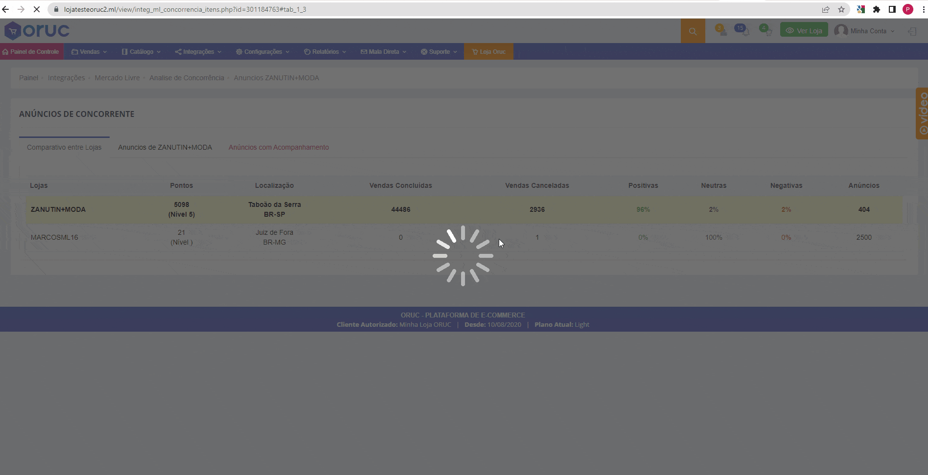
Task: Open Chrome side panel icon
Action: (892, 9)
